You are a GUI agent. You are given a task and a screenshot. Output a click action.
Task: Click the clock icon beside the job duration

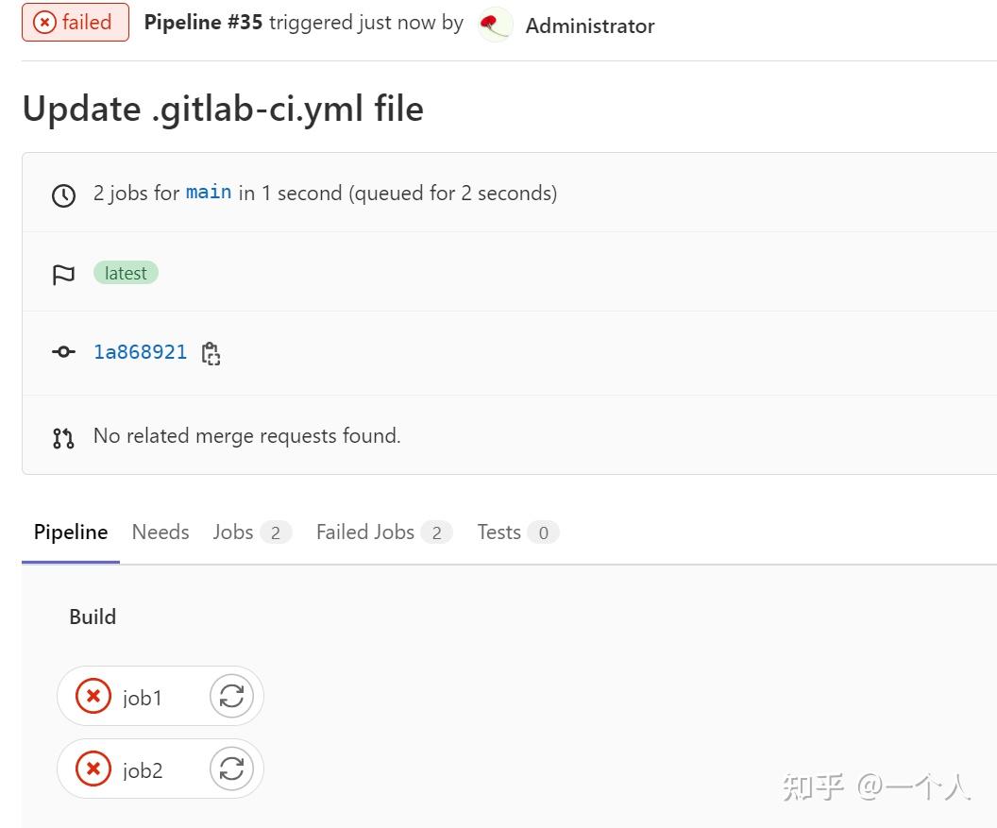pos(63,193)
